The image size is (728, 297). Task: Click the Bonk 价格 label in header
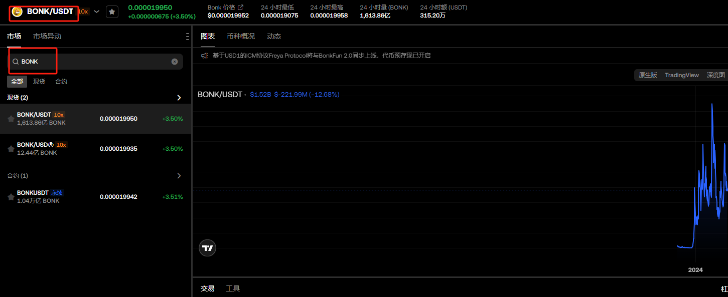221,8
